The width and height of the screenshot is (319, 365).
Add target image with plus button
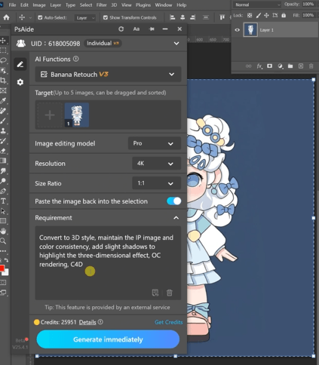[50, 115]
